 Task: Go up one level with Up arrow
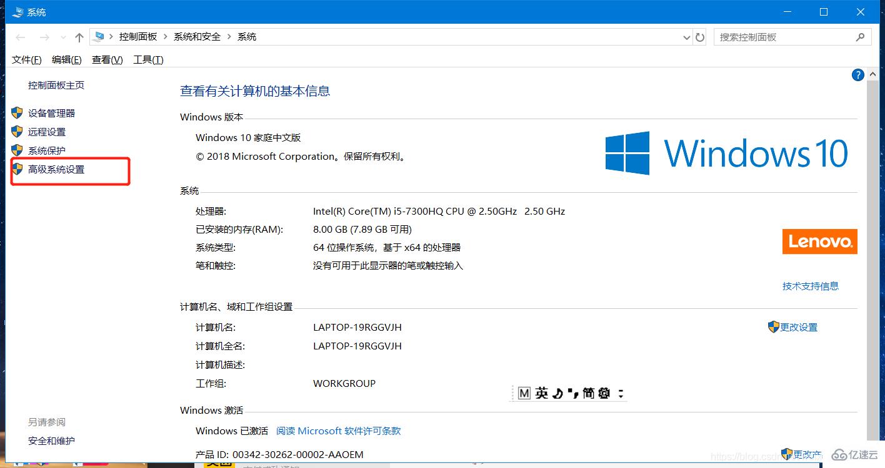pyautogui.click(x=79, y=37)
